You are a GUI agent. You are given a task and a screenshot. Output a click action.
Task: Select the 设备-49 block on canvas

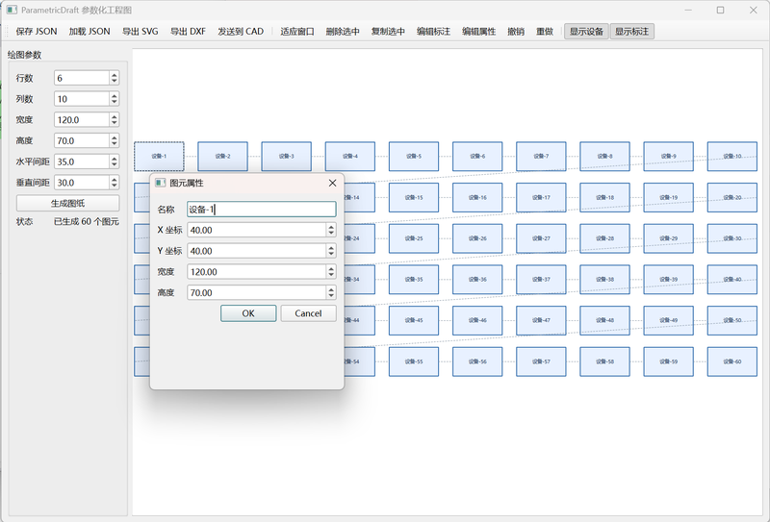click(668, 320)
